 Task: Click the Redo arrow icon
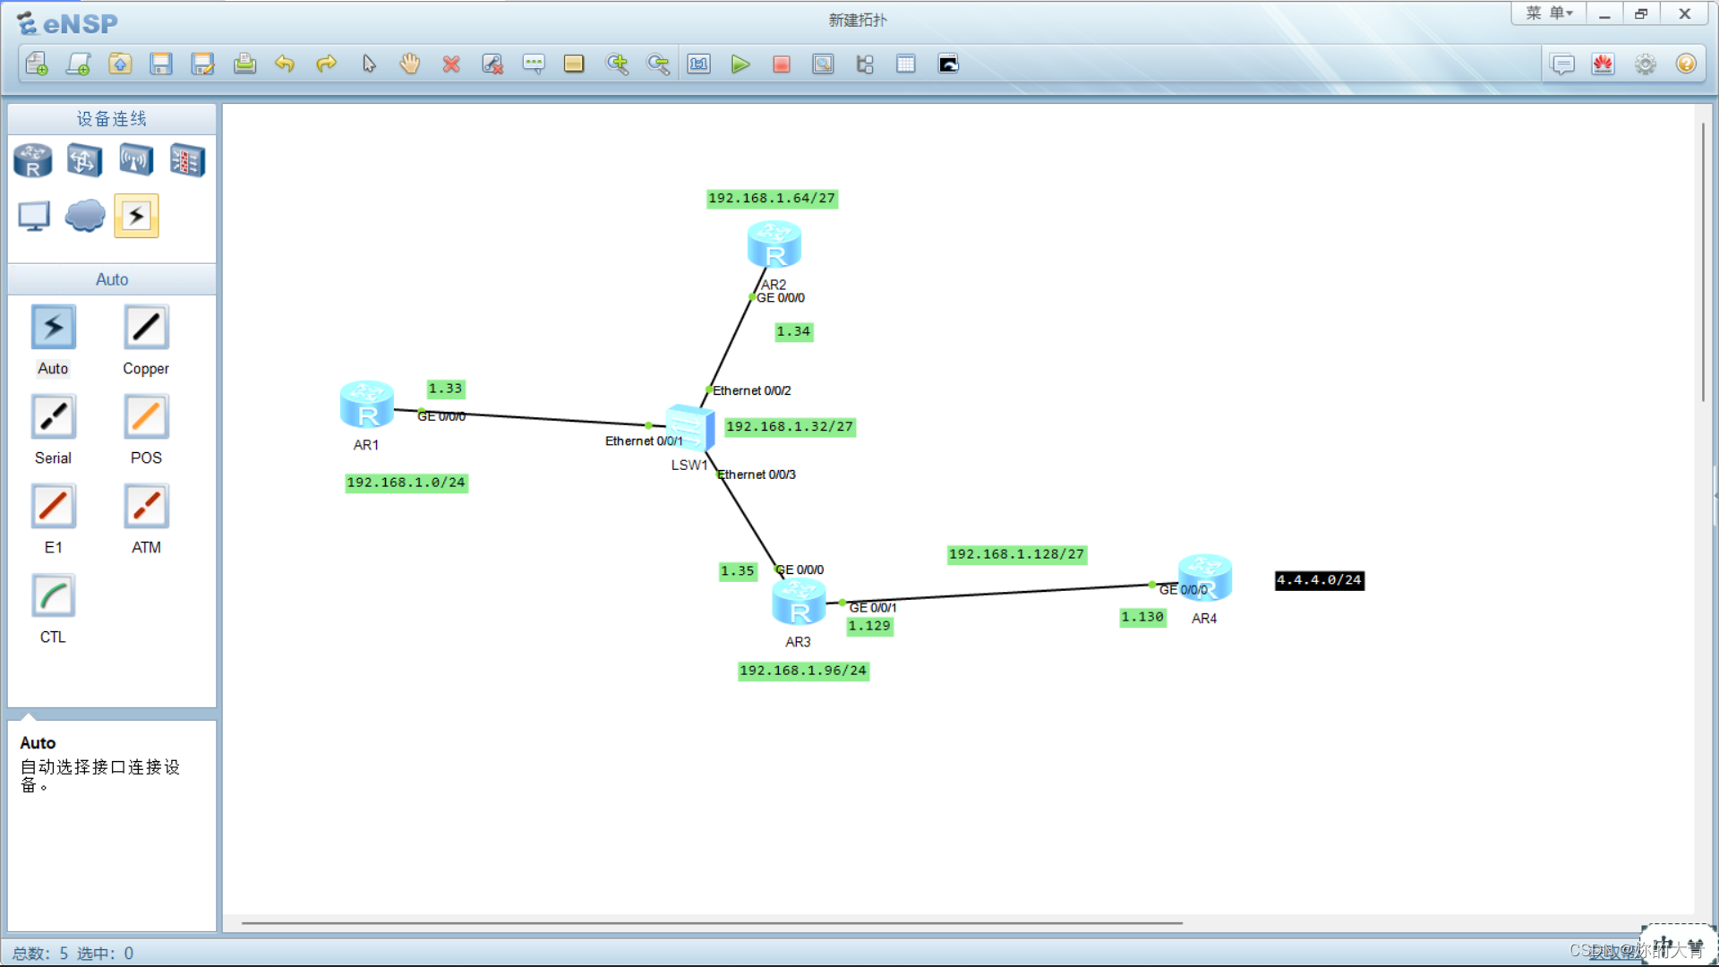pos(327,64)
